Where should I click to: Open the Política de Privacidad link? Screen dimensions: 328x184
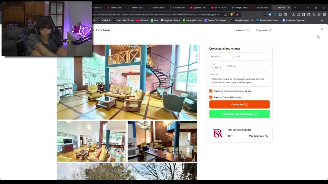(x=232, y=97)
